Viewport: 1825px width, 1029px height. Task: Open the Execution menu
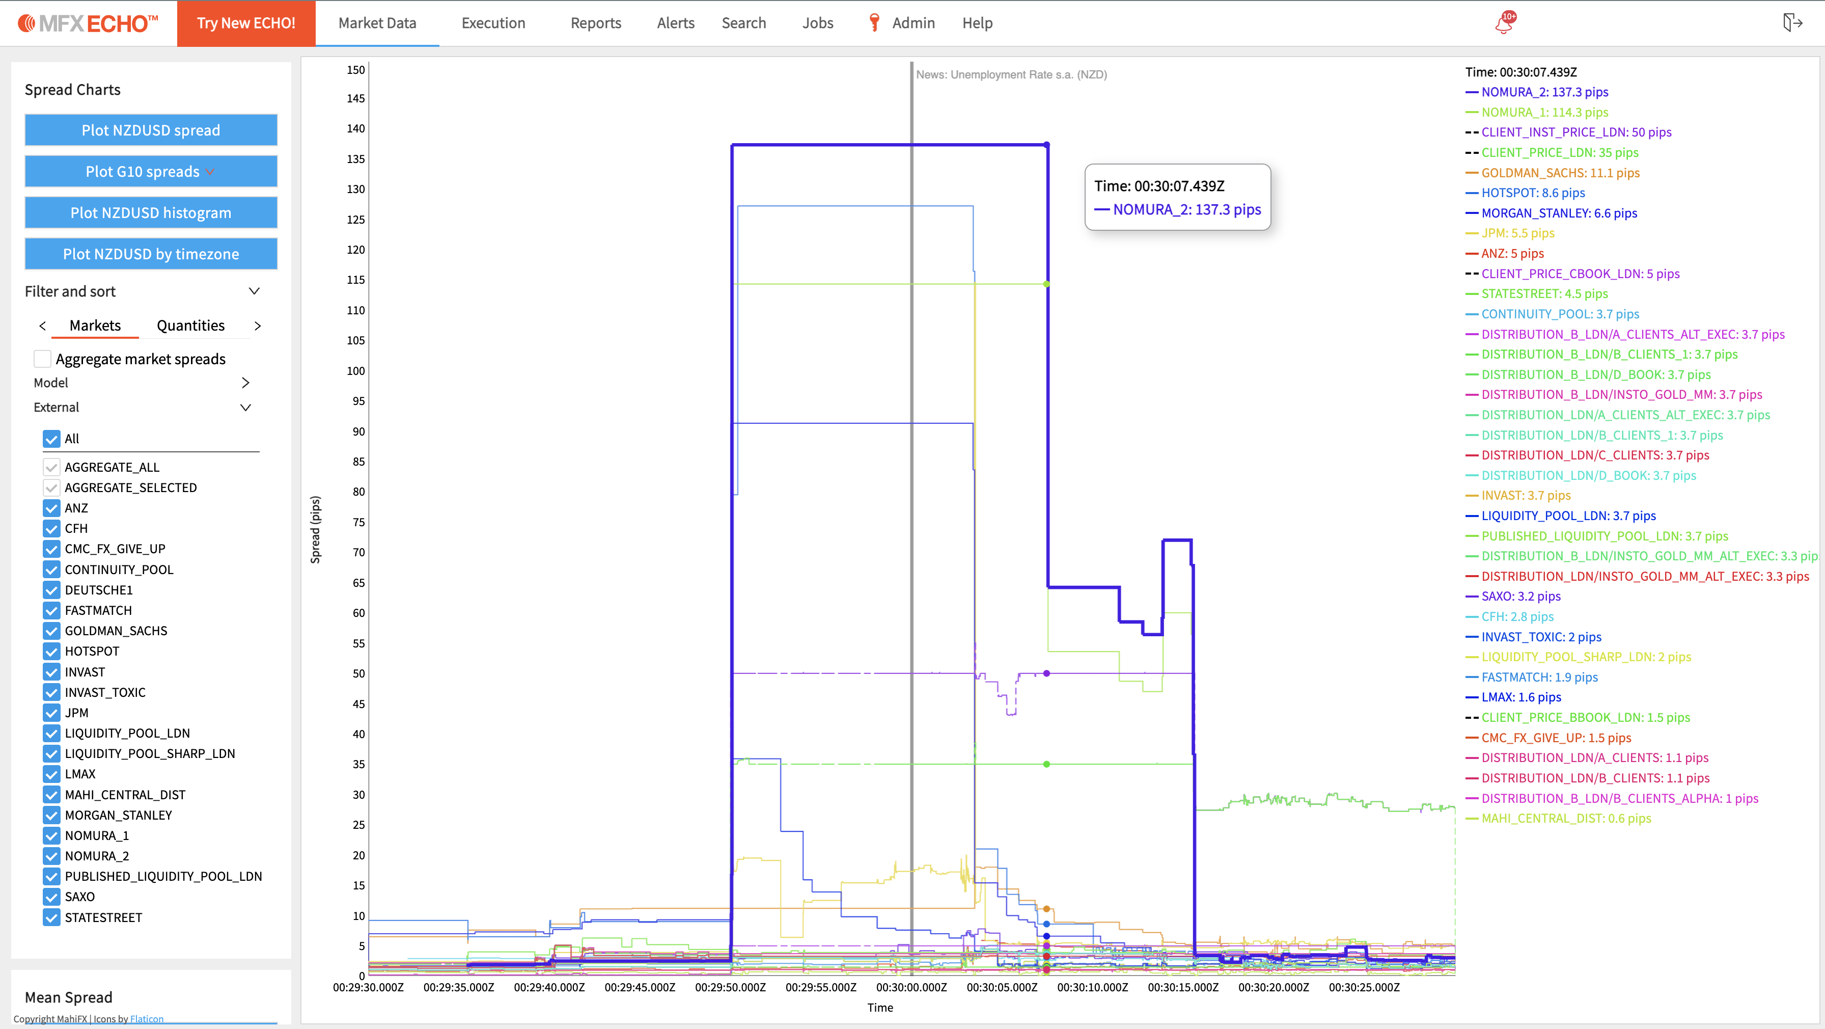pyautogui.click(x=493, y=23)
